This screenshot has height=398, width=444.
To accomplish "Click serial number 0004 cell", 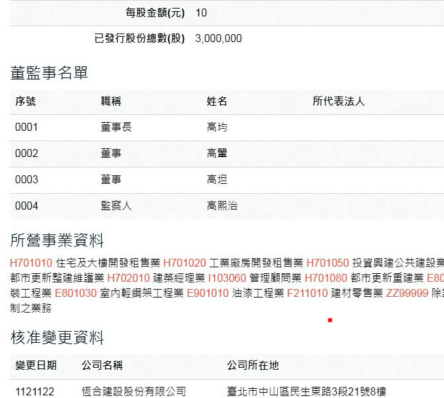I will 26,206.
